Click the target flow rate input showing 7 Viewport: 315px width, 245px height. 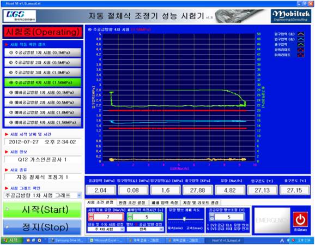[x=108, y=217]
